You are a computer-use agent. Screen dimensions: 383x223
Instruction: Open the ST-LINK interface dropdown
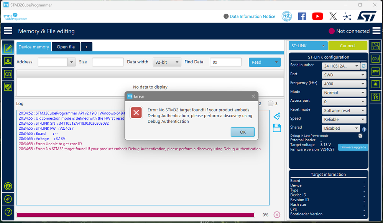[x=308, y=46]
